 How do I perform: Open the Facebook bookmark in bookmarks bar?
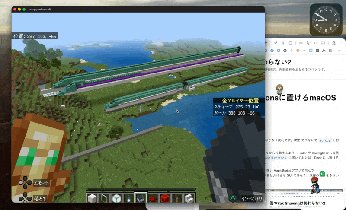(272, 51)
